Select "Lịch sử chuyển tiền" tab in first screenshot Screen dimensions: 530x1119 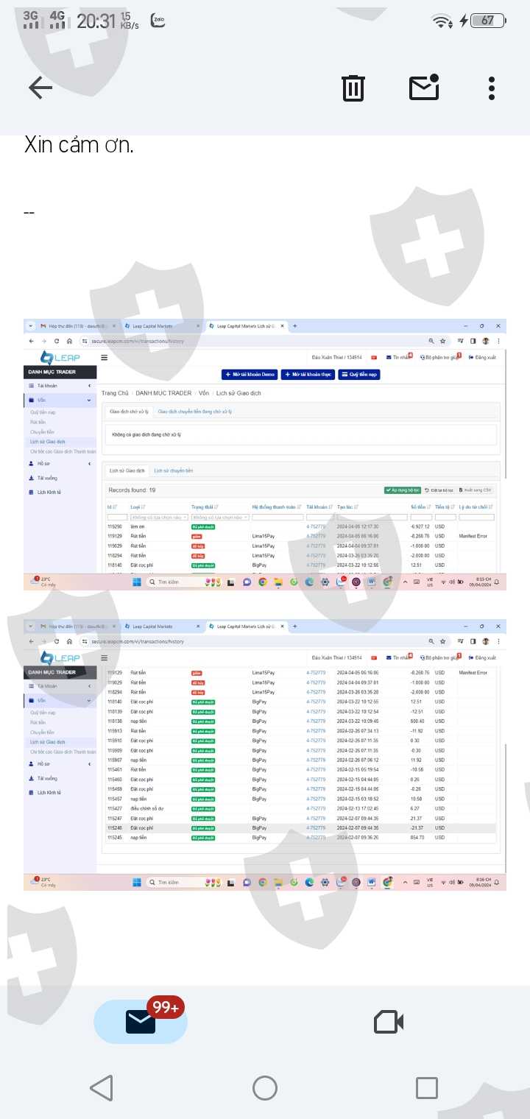tap(173, 470)
